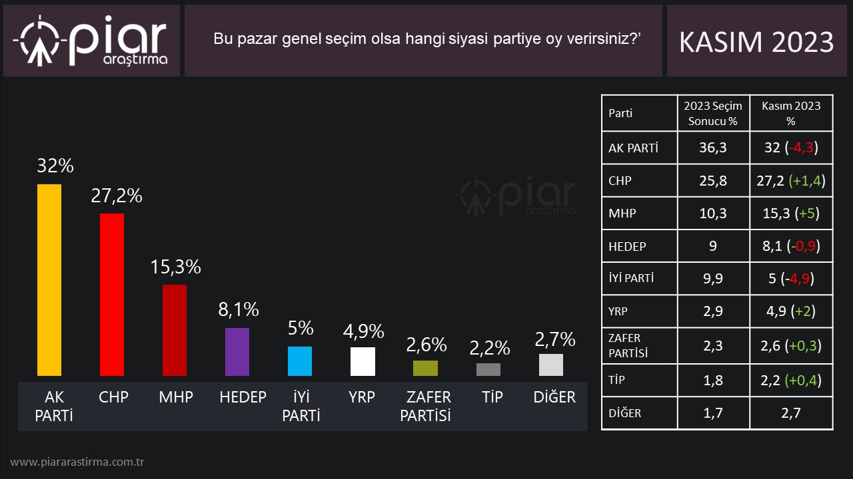Click the '2023 Seçim Sonucu %' column header
Viewport: 853px width, 479px height.
point(713,113)
